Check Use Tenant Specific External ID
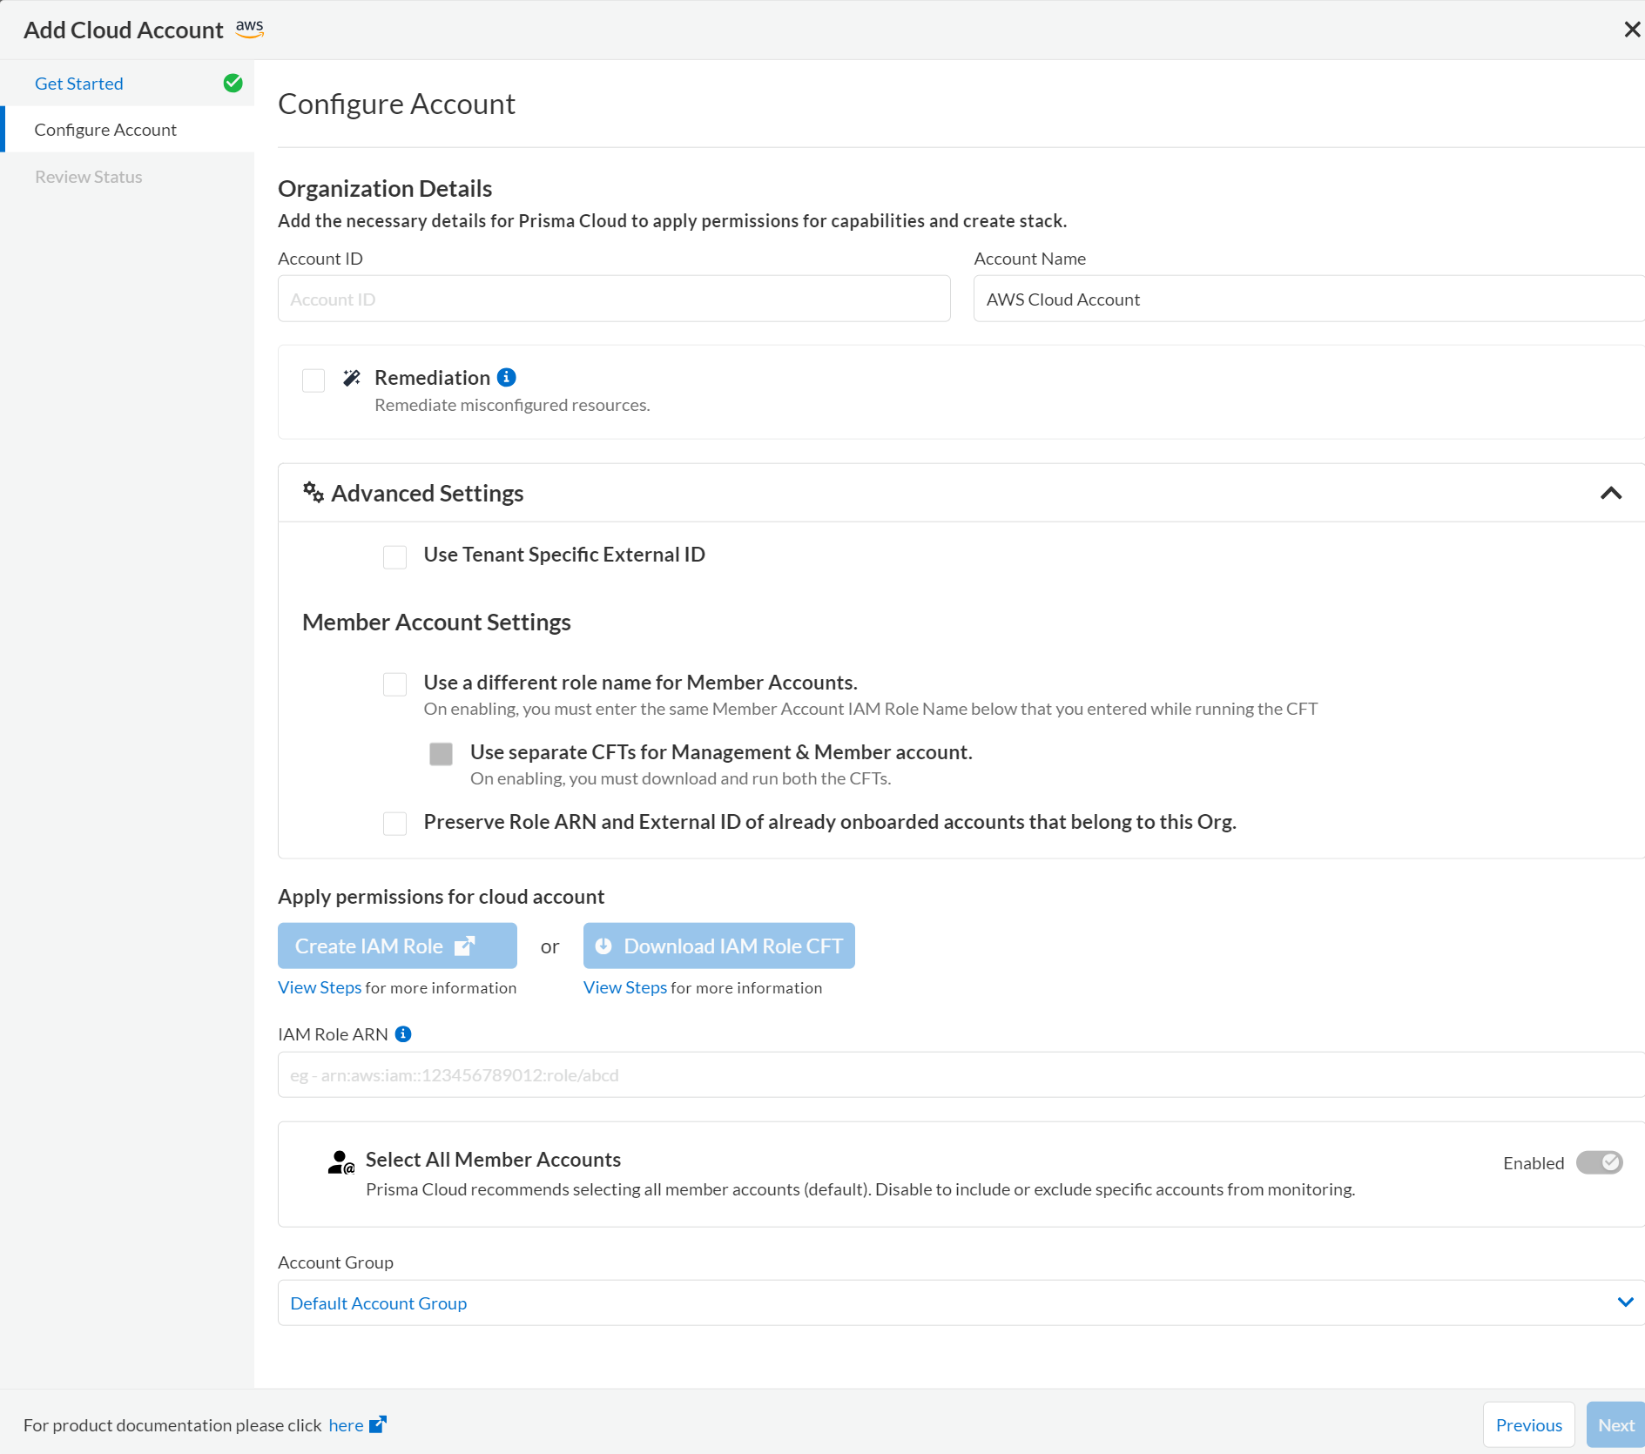The width and height of the screenshot is (1645, 1454). pos(395,557)
